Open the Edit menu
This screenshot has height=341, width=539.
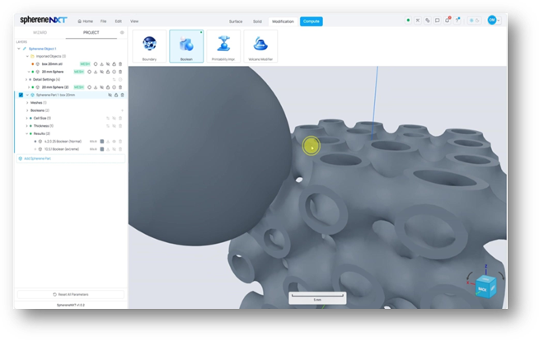coord(118,21)
